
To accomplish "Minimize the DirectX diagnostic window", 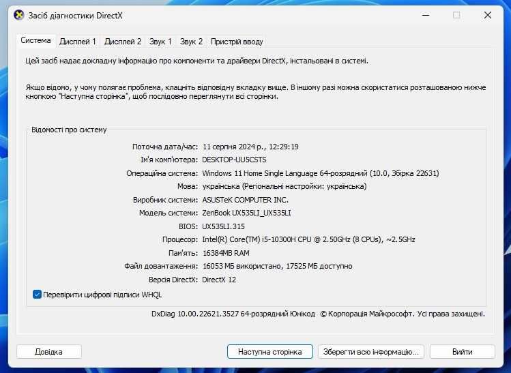I will [x=426, y=15].
